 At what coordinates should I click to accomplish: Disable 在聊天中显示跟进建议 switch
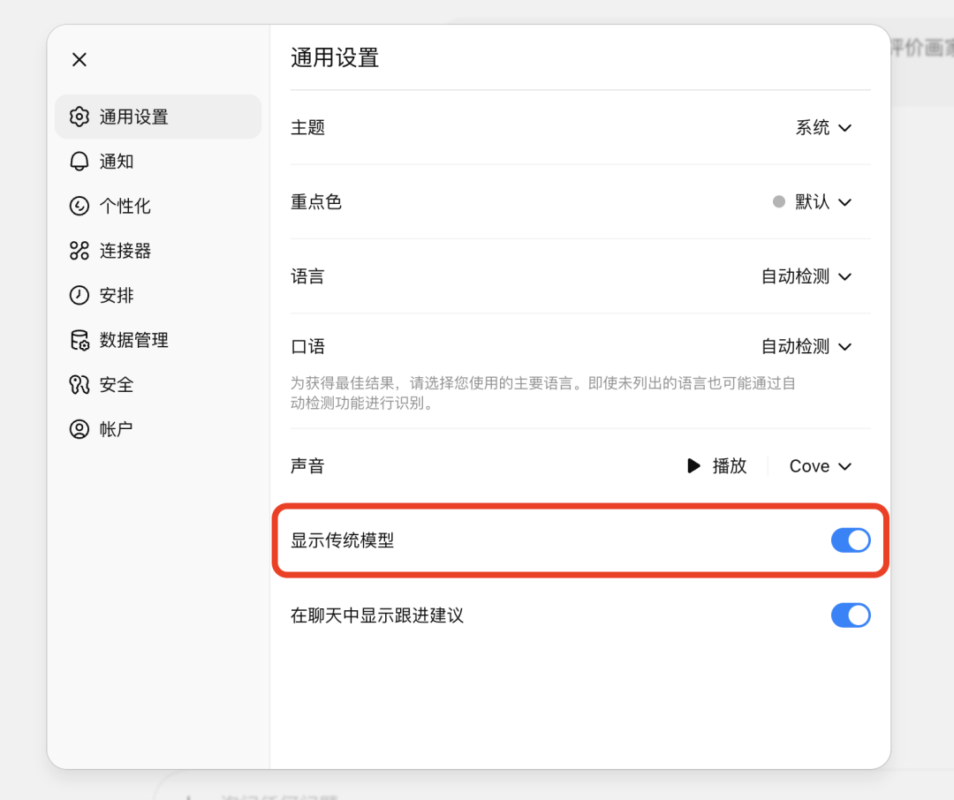(x=851, y=615)
